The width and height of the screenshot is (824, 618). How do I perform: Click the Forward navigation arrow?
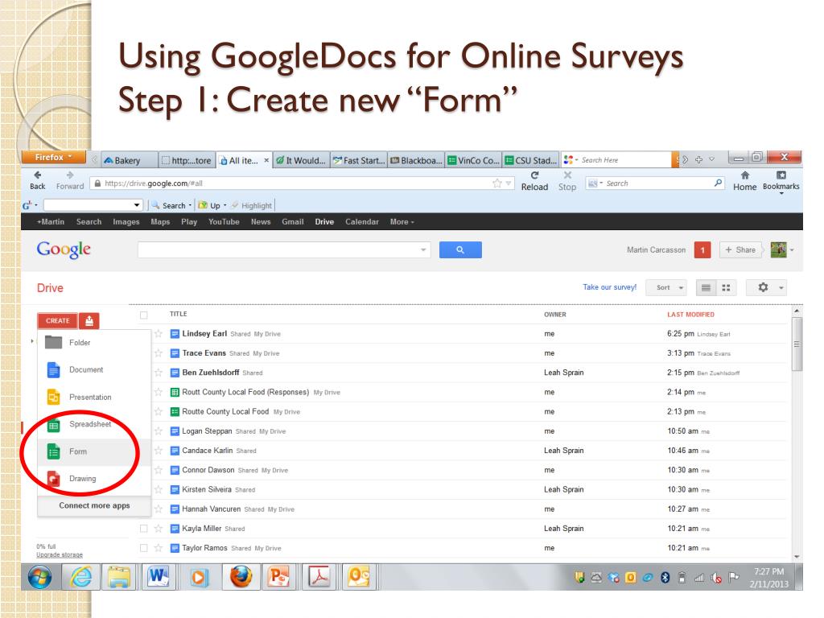pyautogui.click(x=70, y=175)
